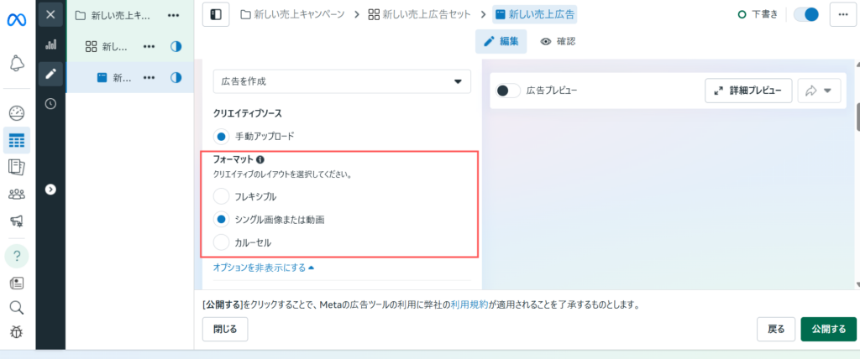Open the search magnifier in sidebar

tap(16, 308)
